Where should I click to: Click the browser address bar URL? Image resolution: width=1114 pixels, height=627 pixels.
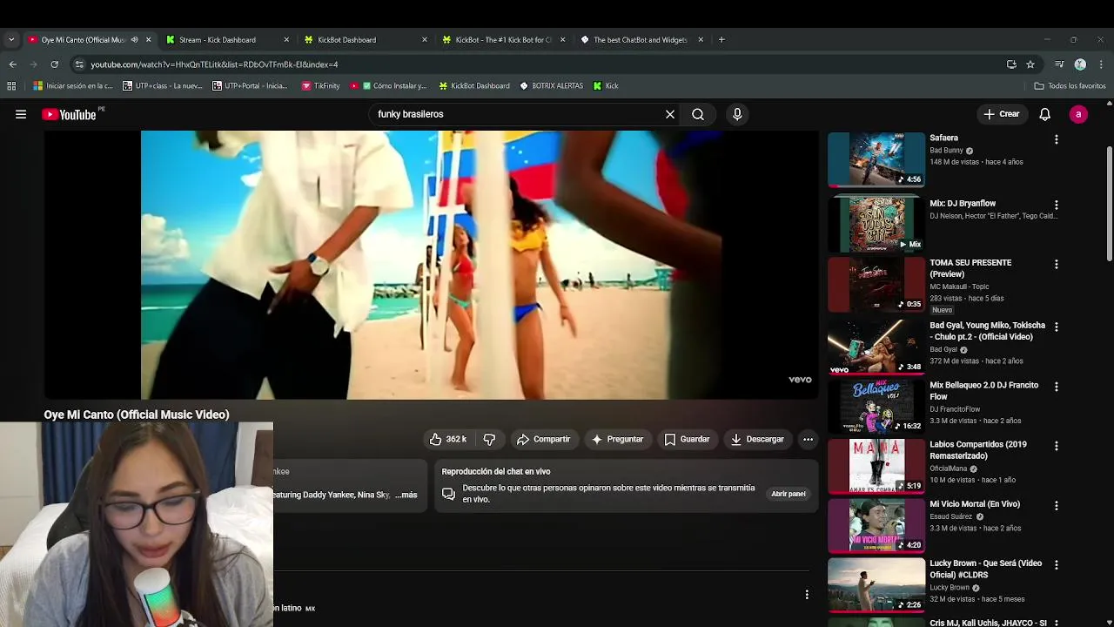tap(214, 64)
